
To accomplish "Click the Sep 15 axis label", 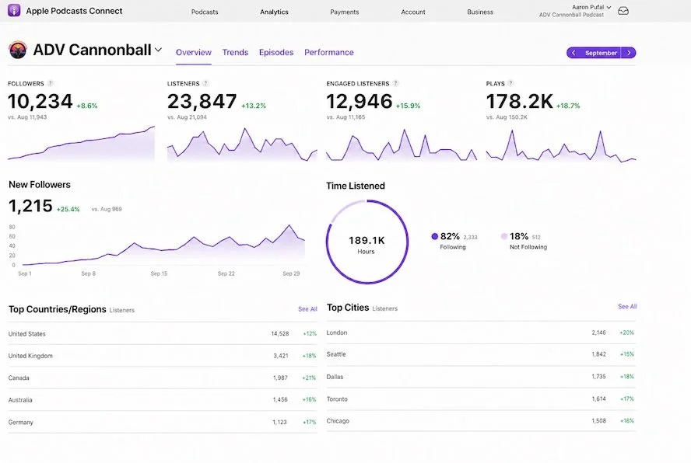I will [x=159, y=273].
